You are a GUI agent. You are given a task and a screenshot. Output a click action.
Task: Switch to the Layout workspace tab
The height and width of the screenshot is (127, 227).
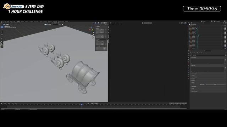point(18,21)
